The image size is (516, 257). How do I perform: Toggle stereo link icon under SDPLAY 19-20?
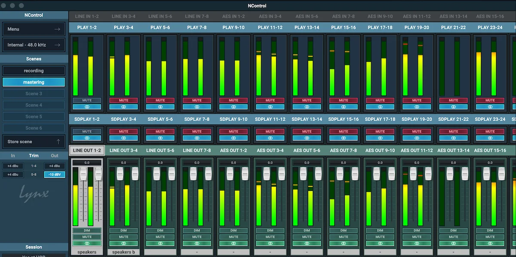[417, 138]
